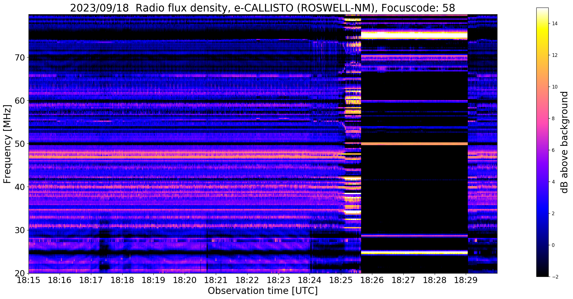
Task: Click the 18:20 time tick label
Action: 185,280
